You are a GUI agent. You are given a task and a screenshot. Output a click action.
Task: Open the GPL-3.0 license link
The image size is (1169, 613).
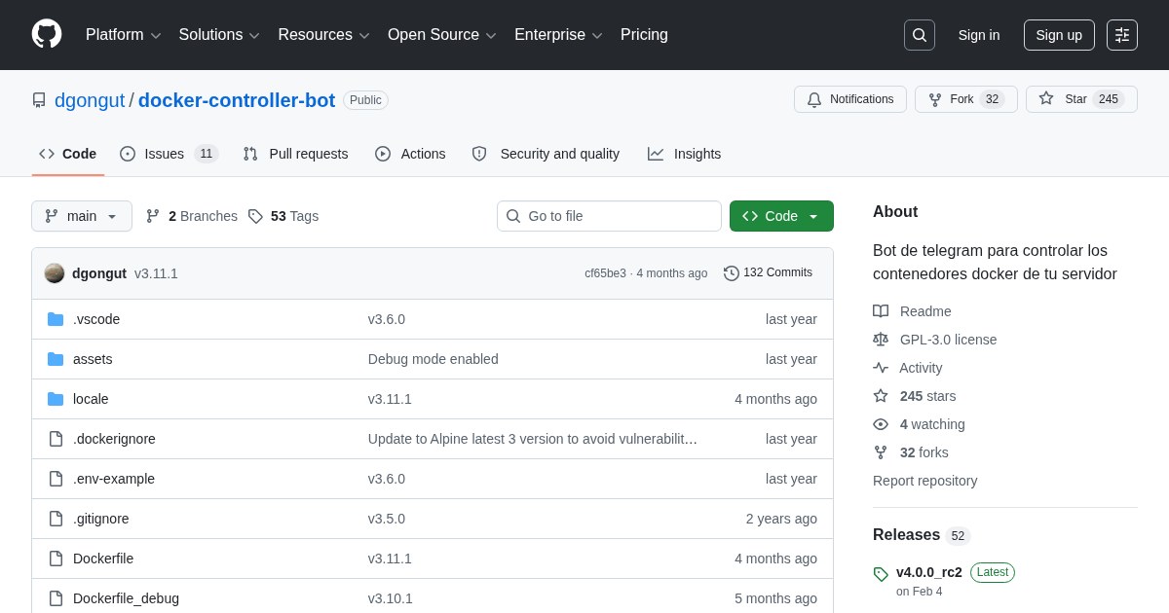tap(948, 340)
